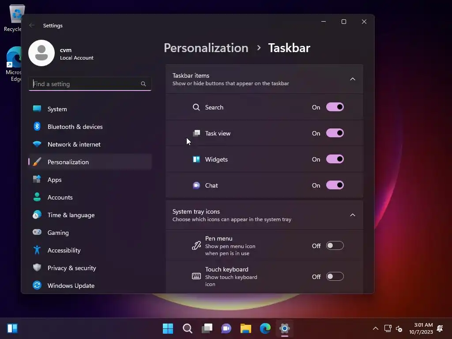
Task: Click the "Taskbar items" heading text
Action: [191, 75]
